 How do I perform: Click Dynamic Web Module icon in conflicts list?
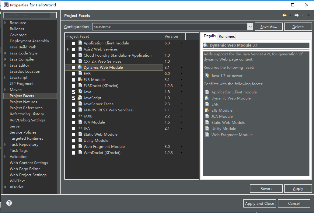(207, 98)
